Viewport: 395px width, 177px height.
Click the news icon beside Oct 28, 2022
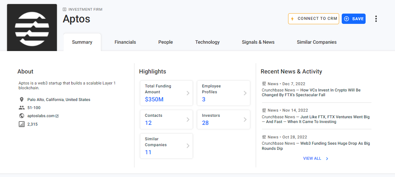(x=264, y=137)
